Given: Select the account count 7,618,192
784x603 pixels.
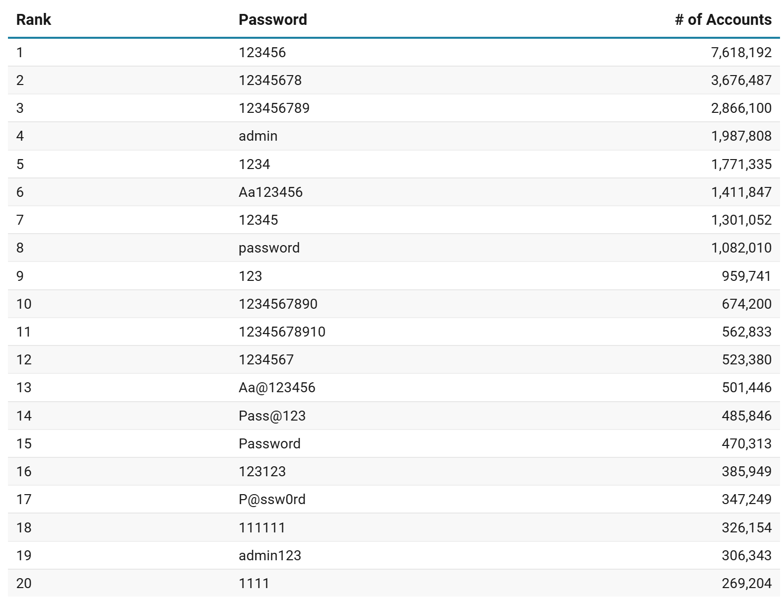Looking at the screenshot, I should tap(741, 53).
